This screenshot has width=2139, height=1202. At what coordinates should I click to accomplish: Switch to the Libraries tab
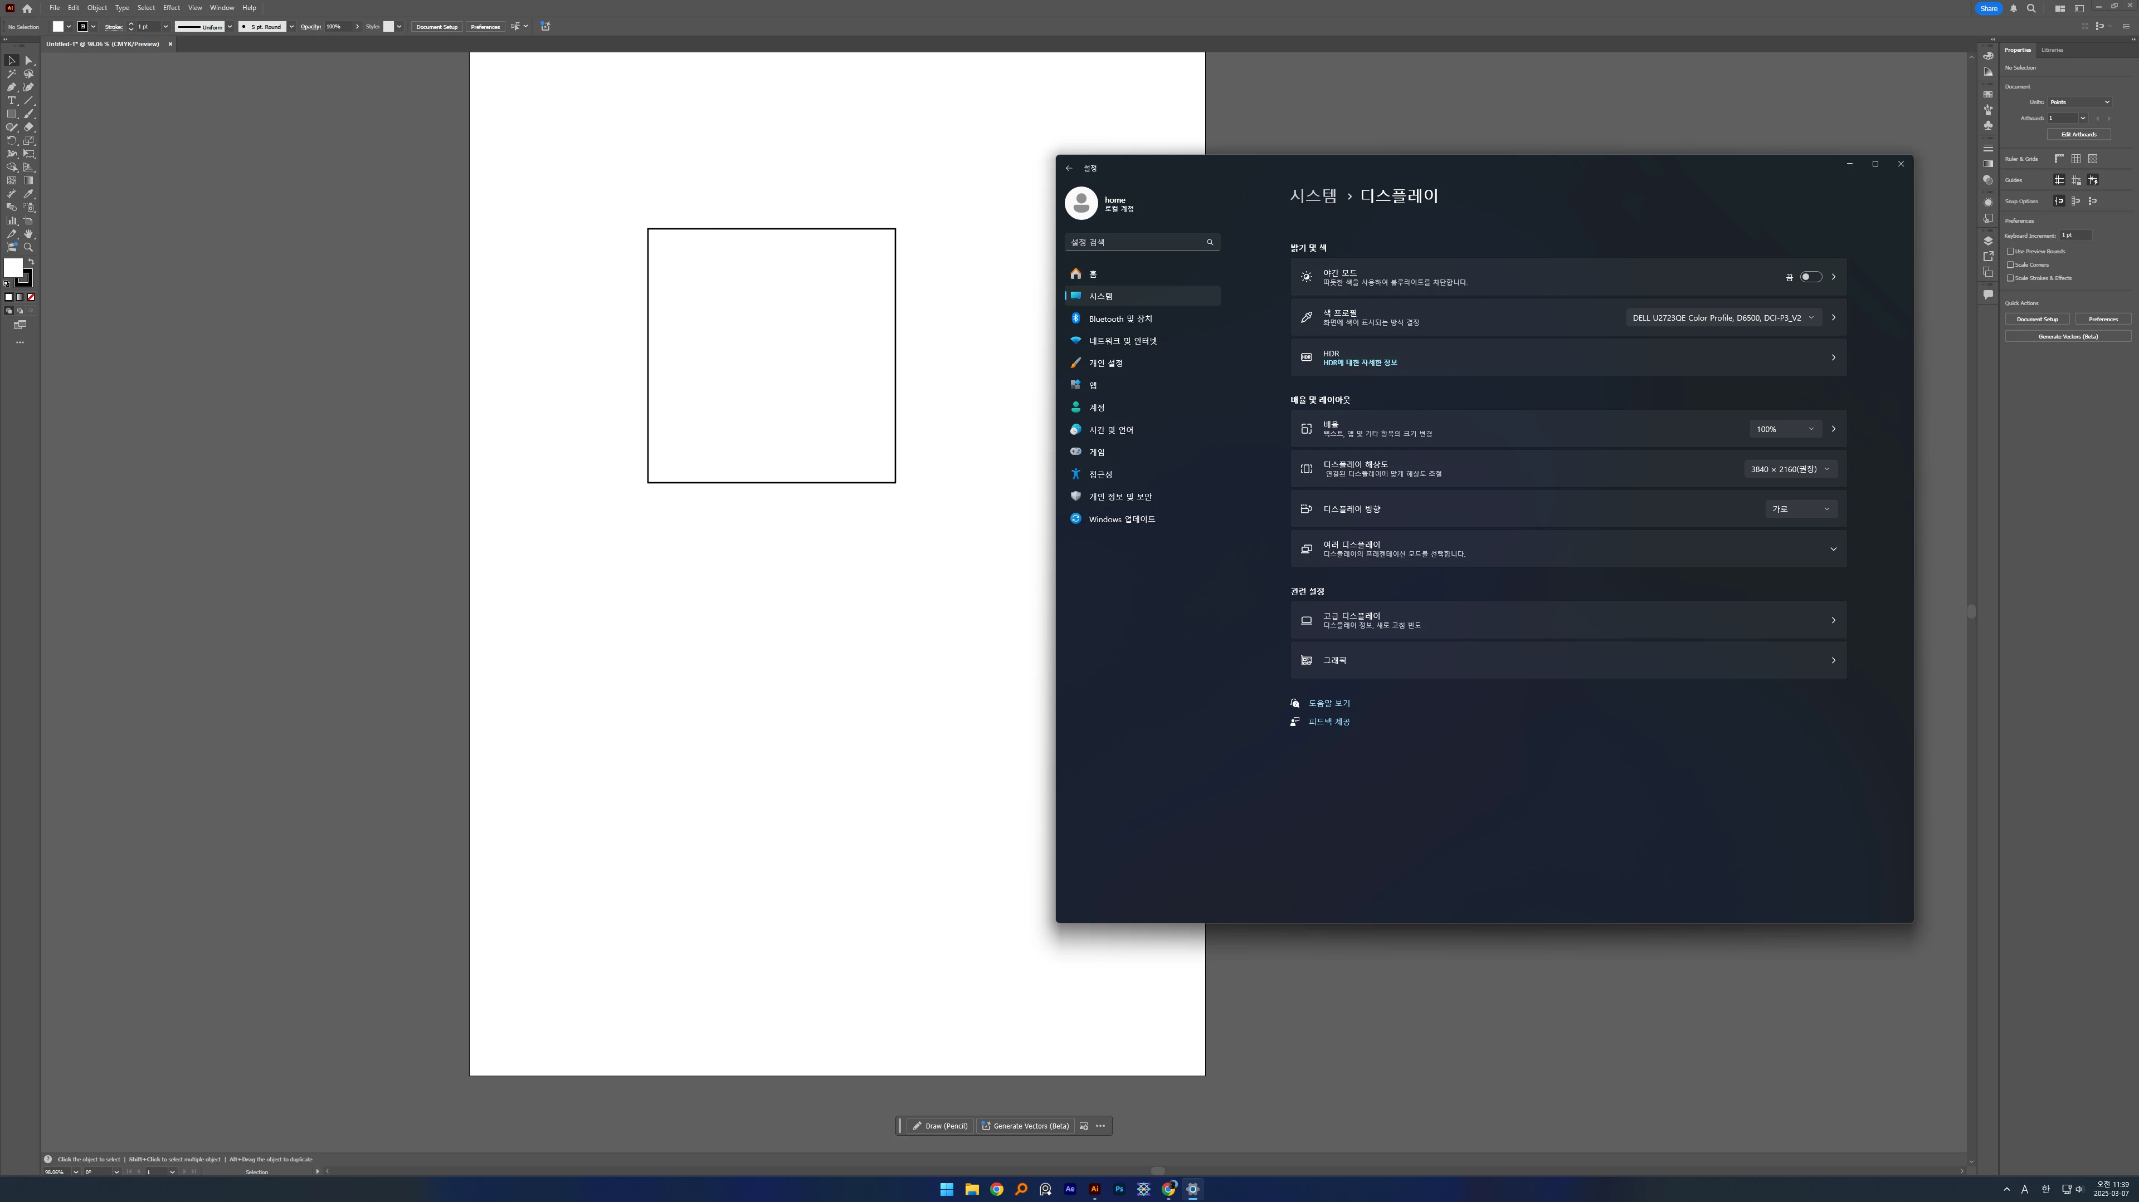(x=2052, y=50)
